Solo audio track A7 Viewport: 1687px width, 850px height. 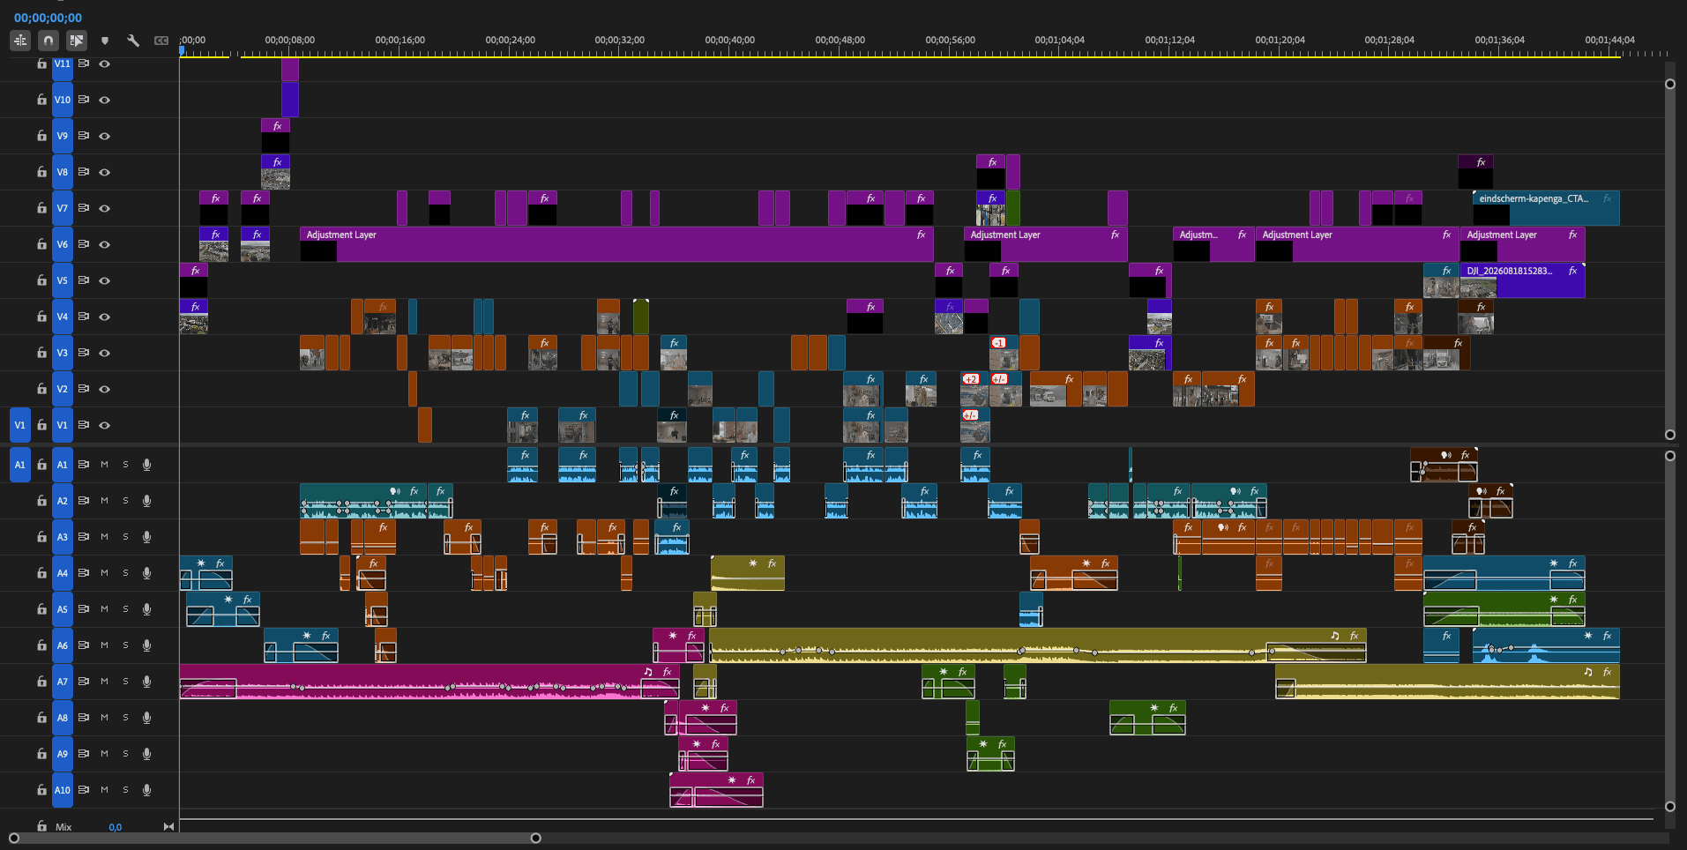[125, 682]
